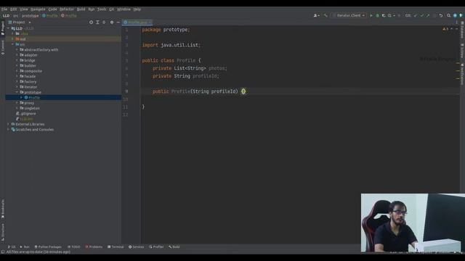Open the Git tool window
This screenshot has height=261, width=465.
(12, 246)
